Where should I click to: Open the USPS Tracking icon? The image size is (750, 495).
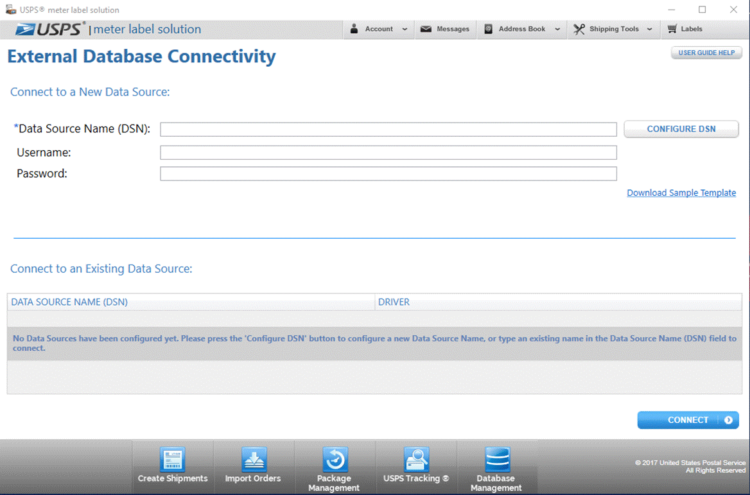(x=416, y=460)
